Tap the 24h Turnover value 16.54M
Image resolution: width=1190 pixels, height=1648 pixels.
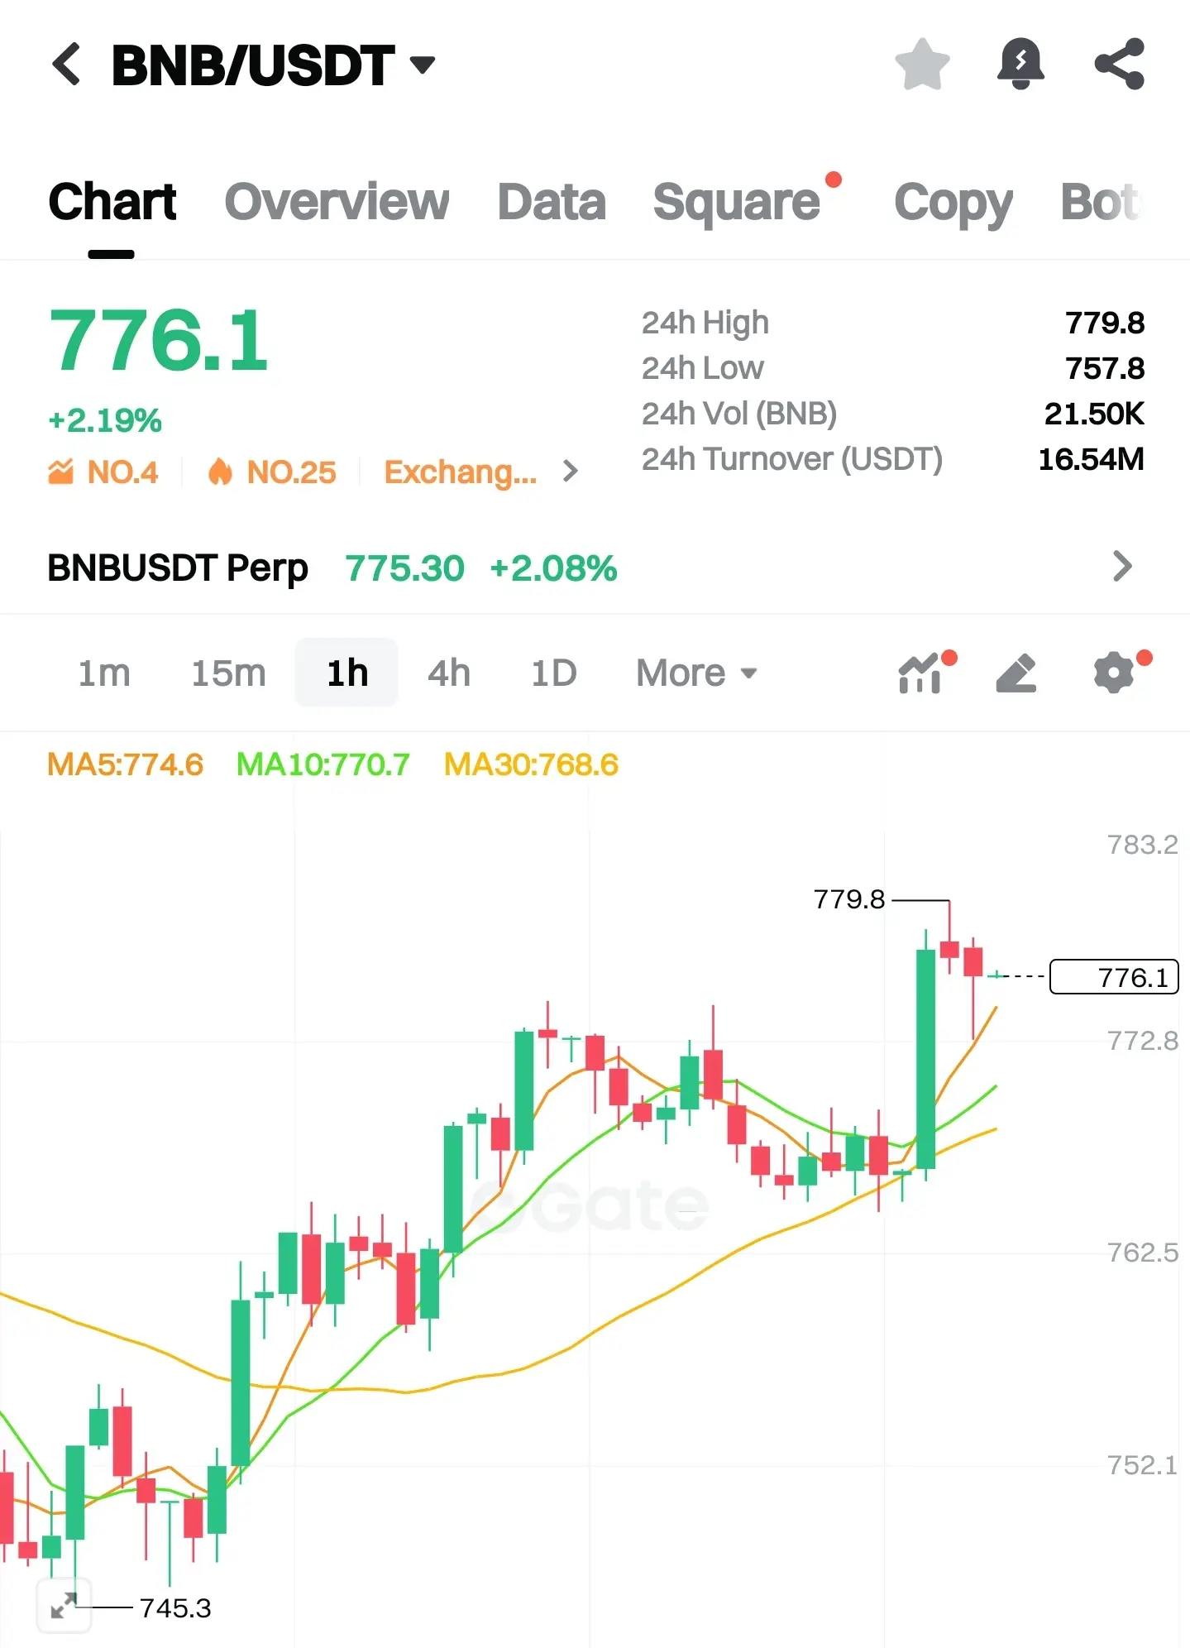[x=1091, y=459]
